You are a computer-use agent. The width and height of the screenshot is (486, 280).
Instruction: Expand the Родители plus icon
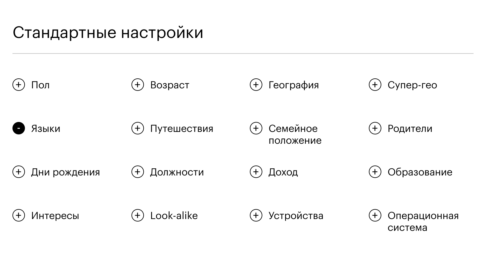coord(375,128)
